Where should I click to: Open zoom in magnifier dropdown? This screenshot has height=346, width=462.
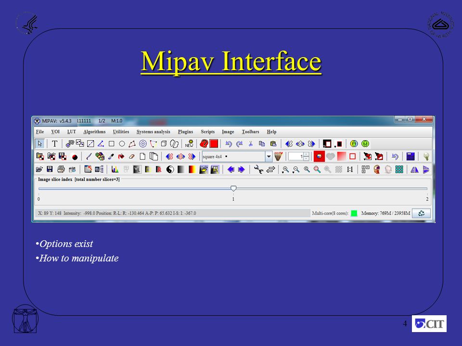pos(285,170)
